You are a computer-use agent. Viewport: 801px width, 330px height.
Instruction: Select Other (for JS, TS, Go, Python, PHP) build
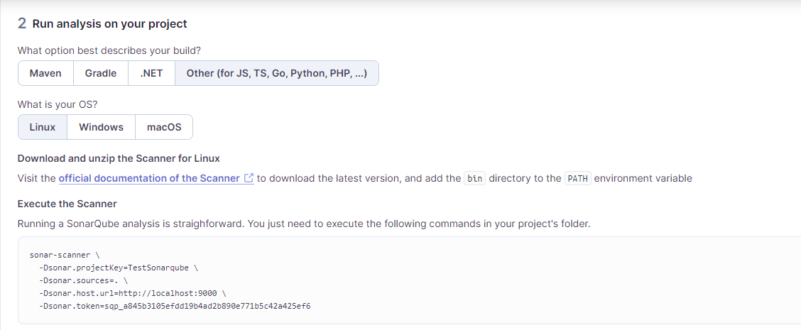tap(276, 73)
